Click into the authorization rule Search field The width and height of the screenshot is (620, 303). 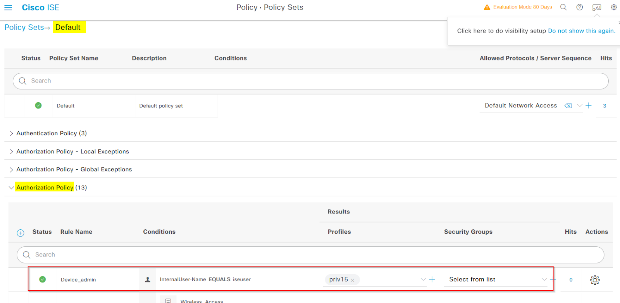310,255
